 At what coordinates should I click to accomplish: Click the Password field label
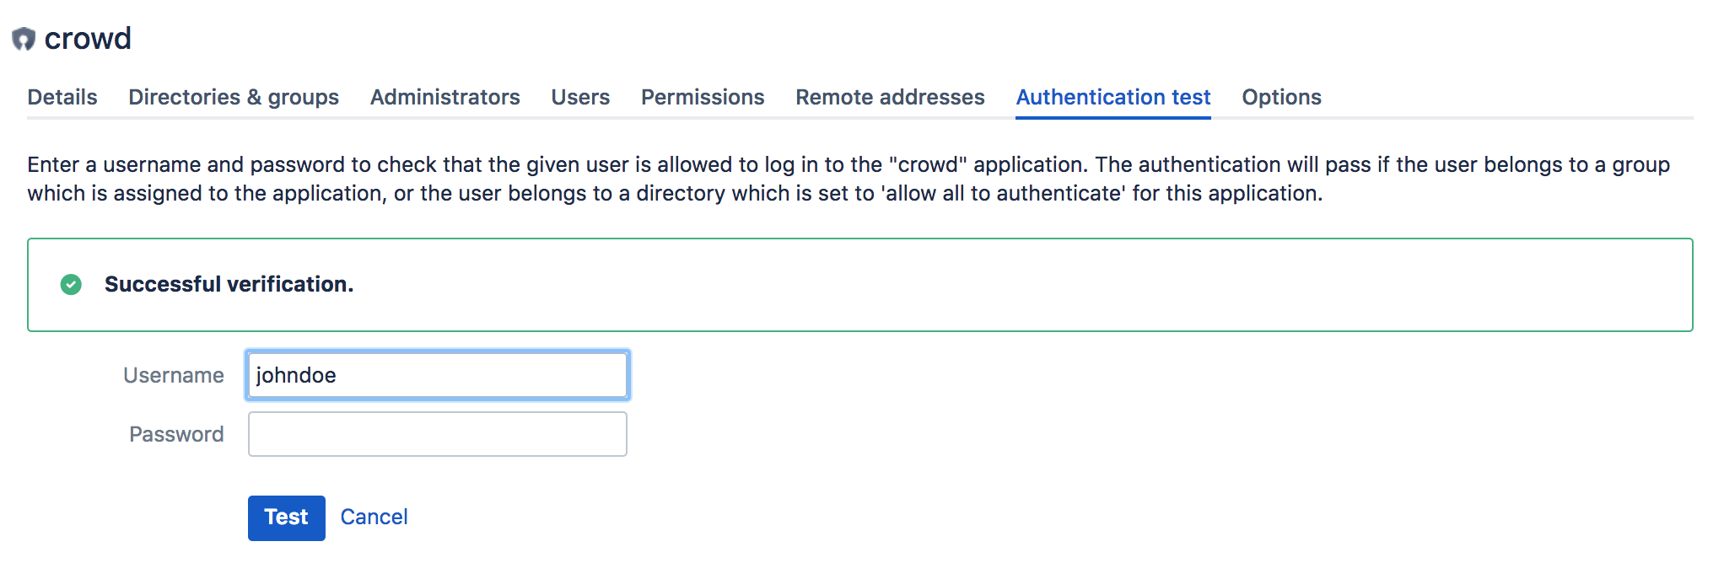point(176,434)
